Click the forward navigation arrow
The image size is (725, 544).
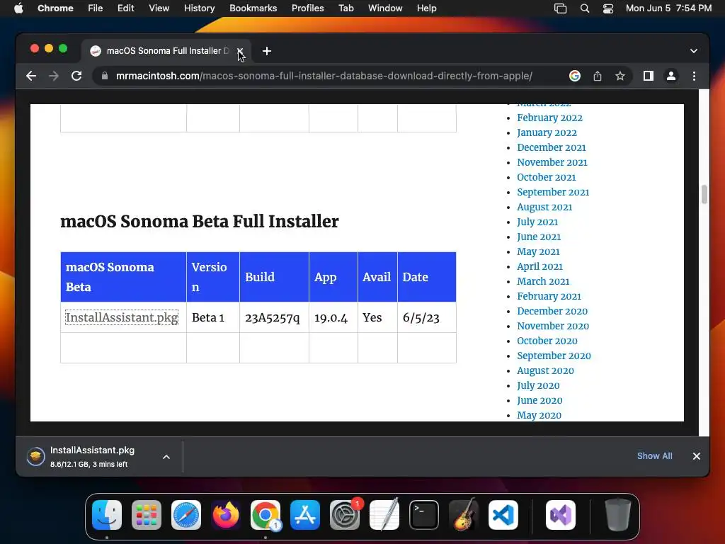[x=54, y=76]
